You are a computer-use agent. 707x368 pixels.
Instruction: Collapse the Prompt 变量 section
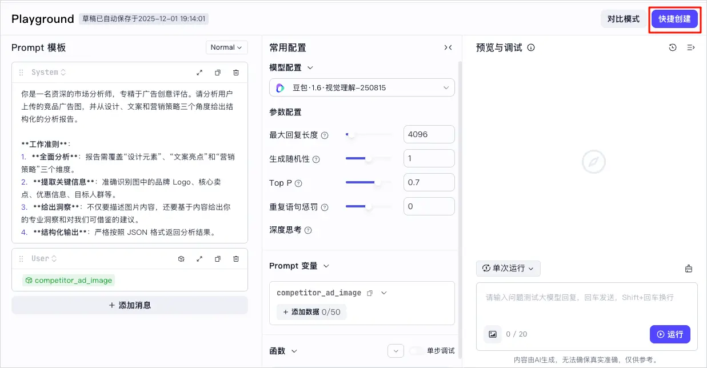pyautogui.click(x=326, y=266)
